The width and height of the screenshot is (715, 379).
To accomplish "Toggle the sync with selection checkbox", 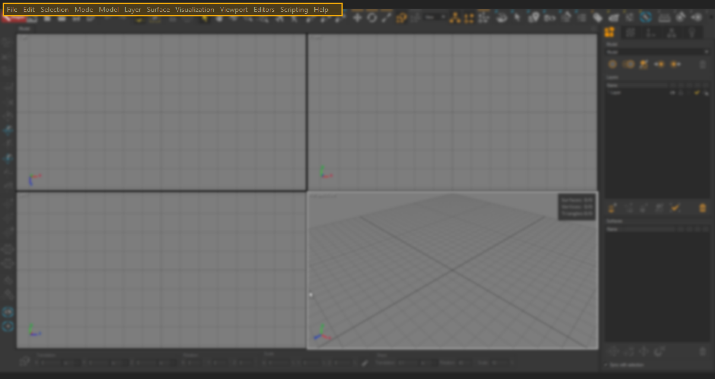I will tap(606, 365).
